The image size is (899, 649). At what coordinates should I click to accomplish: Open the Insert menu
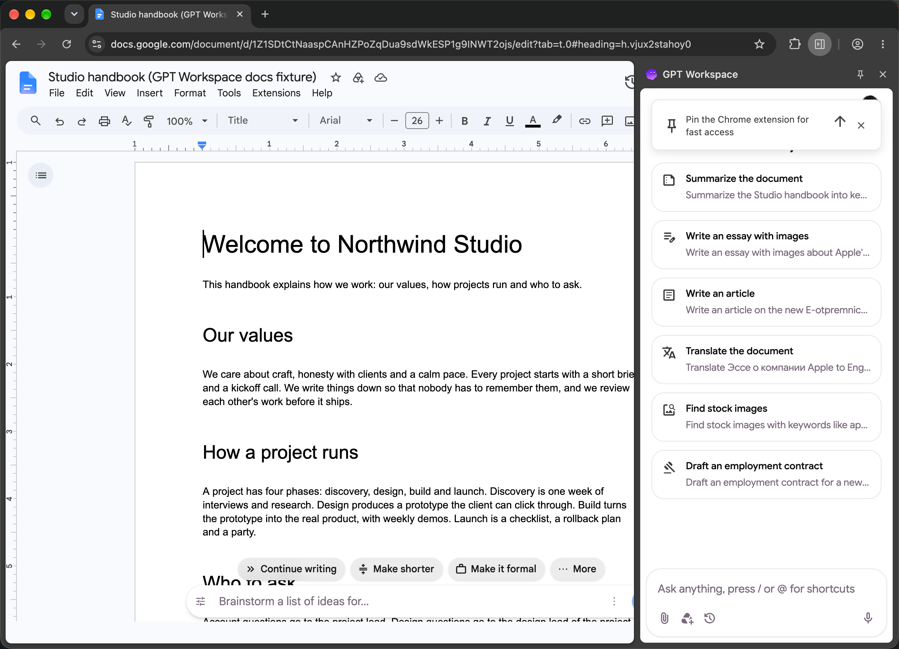click(x=149, y=93)
